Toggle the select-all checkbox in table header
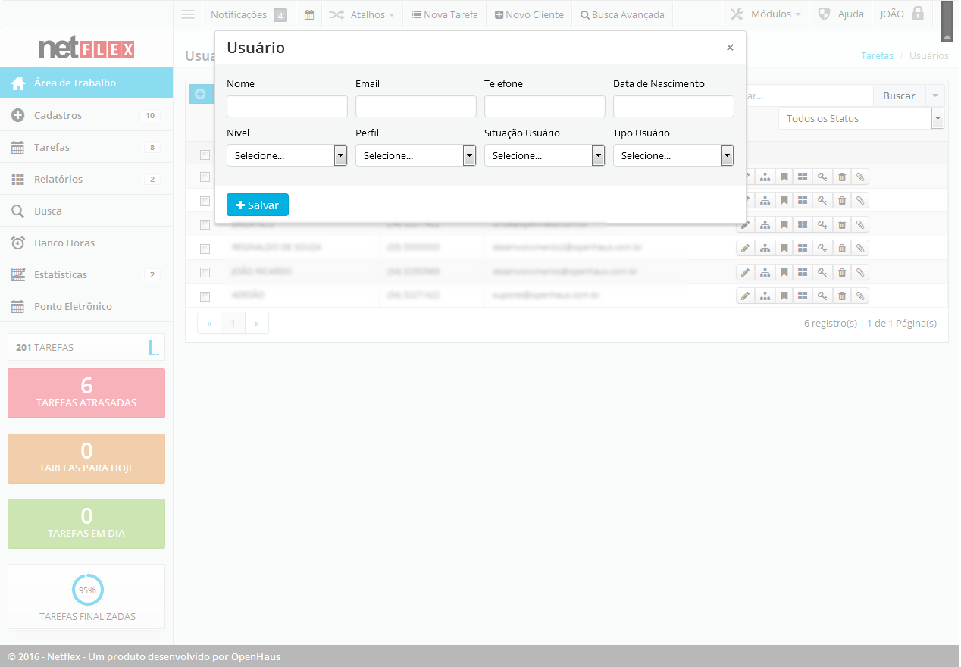This screenshot has height=667, width=961. 205,155
